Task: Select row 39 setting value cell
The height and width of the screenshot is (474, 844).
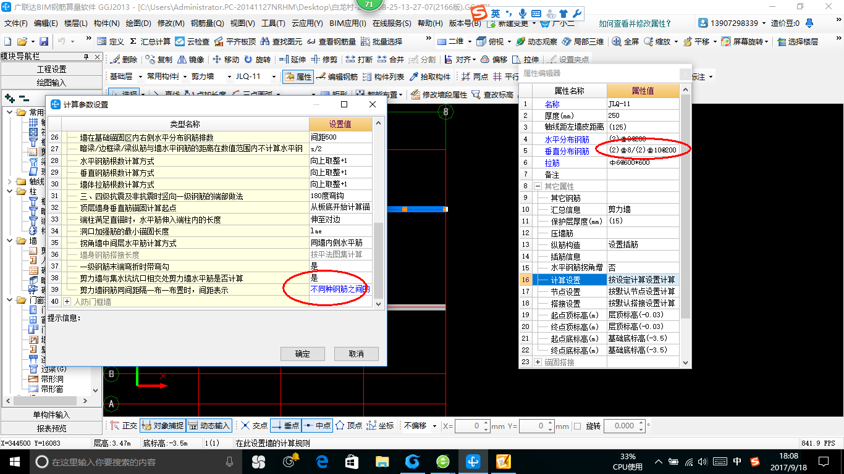Action: [x=340, y=289]
